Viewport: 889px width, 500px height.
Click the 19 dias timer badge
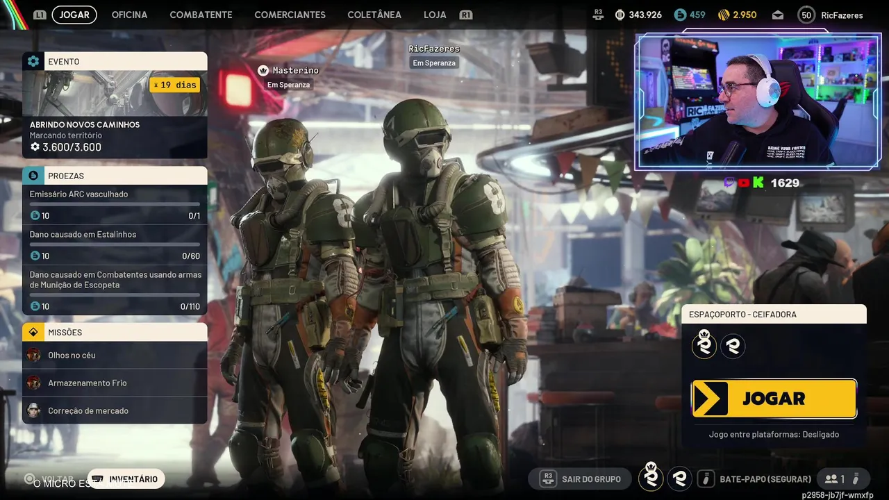175,85
